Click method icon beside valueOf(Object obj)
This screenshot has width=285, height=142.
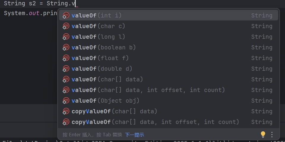coord(66,101)
